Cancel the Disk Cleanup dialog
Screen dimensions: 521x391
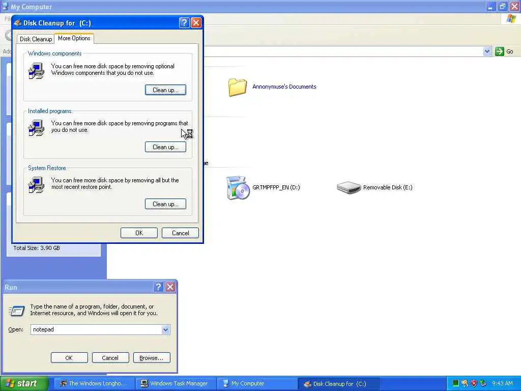(180, 233)
